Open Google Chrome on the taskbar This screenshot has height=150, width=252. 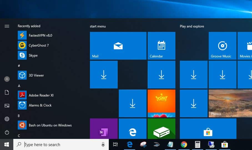coord(184,144)
